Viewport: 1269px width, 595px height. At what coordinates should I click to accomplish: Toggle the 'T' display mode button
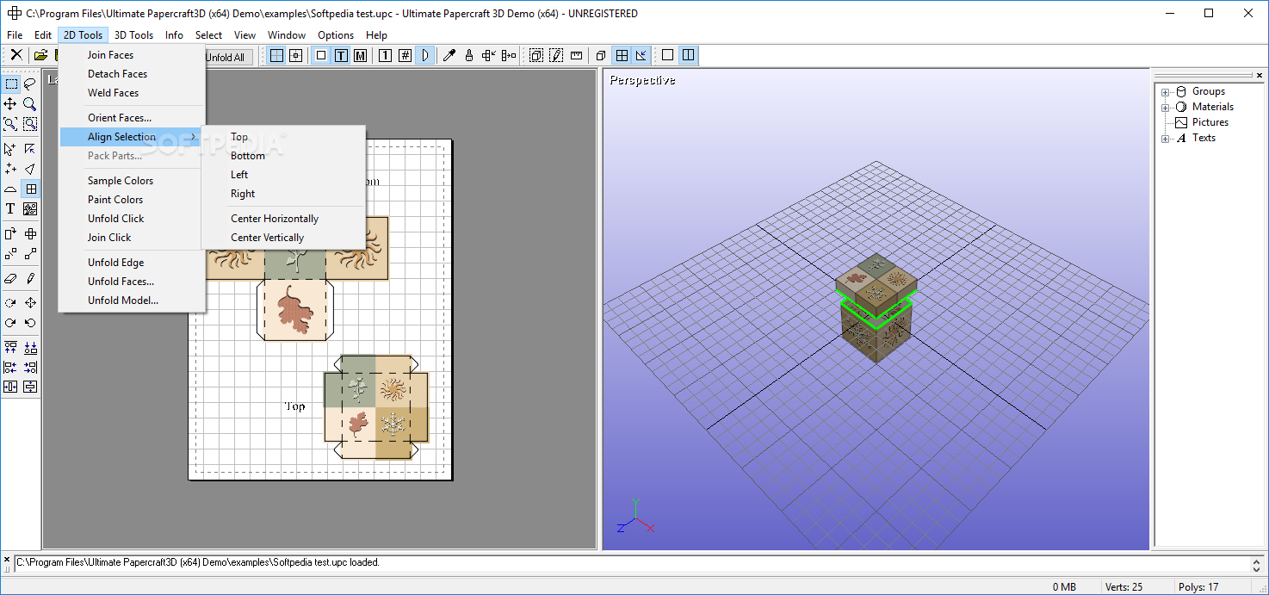[341, 56]
